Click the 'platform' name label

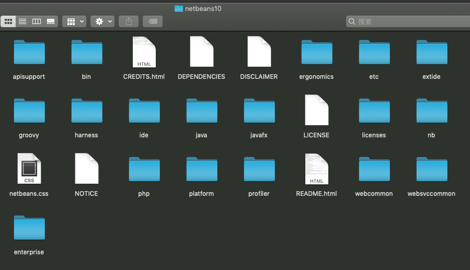click(201, 194)
